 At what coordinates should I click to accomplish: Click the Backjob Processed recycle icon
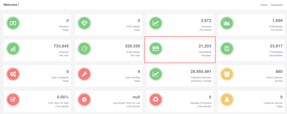(x=156, y=100)
